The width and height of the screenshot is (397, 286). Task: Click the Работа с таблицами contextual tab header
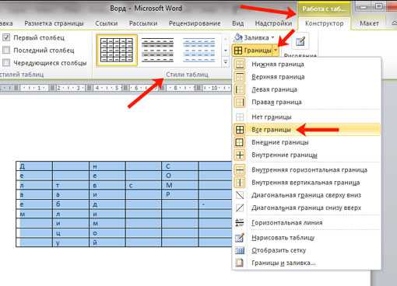pyautogui.click(x=324, y=9)
